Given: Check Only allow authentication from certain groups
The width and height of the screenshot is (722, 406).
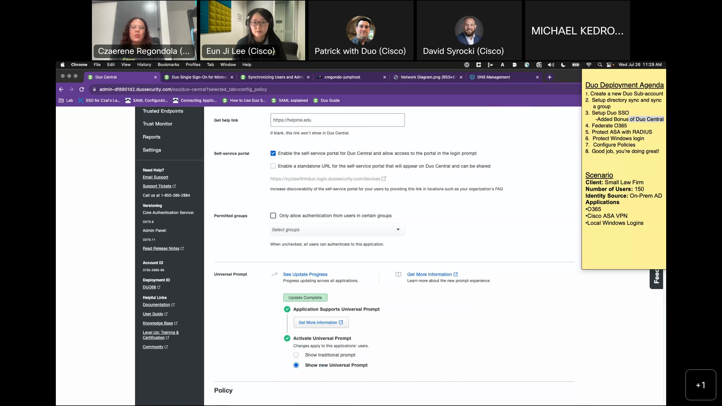Looking at the screenshot, I should coord(273,216).
